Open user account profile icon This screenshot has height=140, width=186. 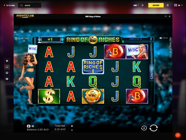[168, 5]
